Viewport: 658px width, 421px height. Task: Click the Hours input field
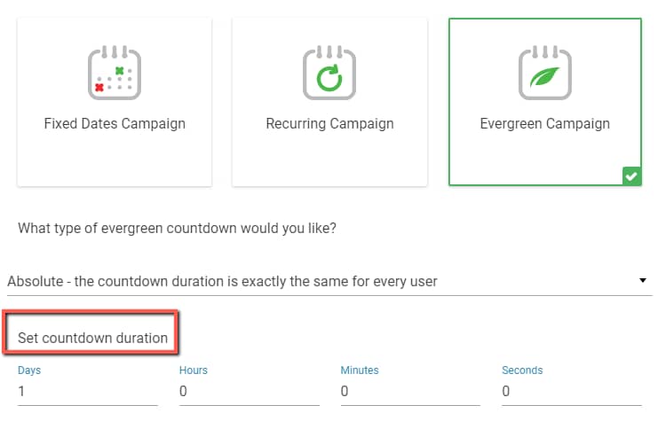(x=249, y=391)
